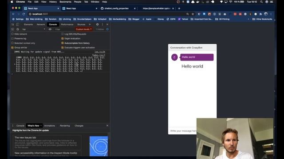The height and width of the screenshot is (159, 284).
Task: Disable Autocomplete from history checkbox
Action: [x=63, y=43]
